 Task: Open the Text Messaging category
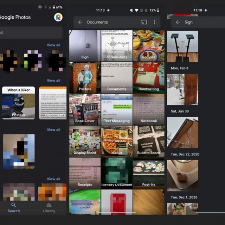point(117,109)
